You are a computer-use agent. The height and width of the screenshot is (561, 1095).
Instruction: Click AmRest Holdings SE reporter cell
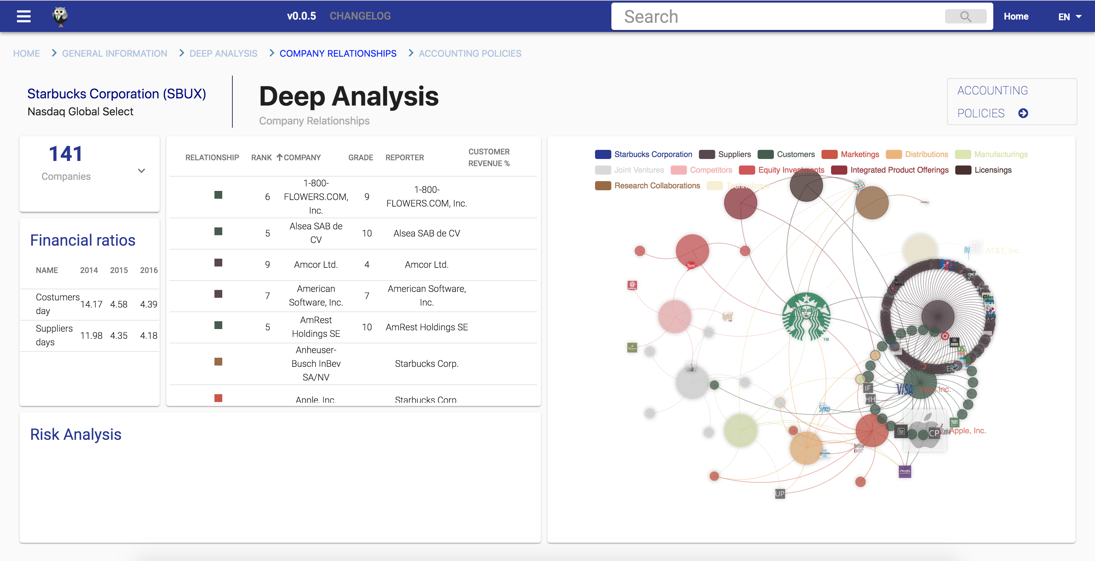tap(426, 327)
